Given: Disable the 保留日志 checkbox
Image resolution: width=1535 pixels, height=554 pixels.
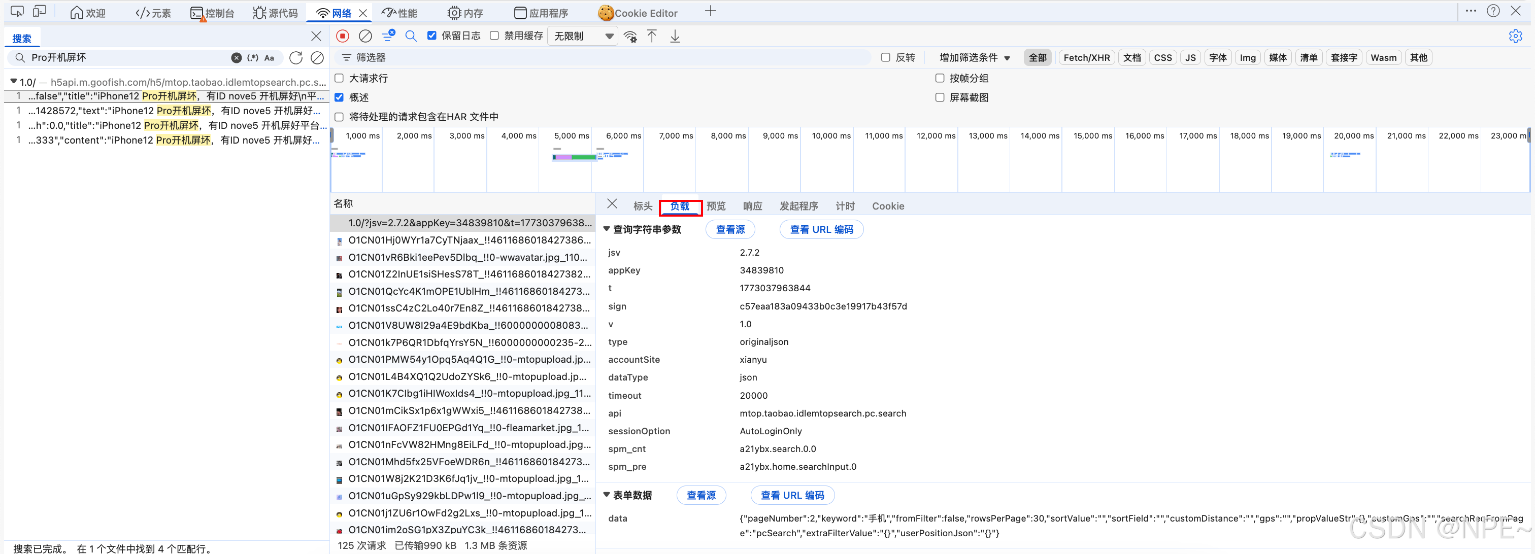Looking at the screenshot, I should pyautogui.click(x=432, y=36).
